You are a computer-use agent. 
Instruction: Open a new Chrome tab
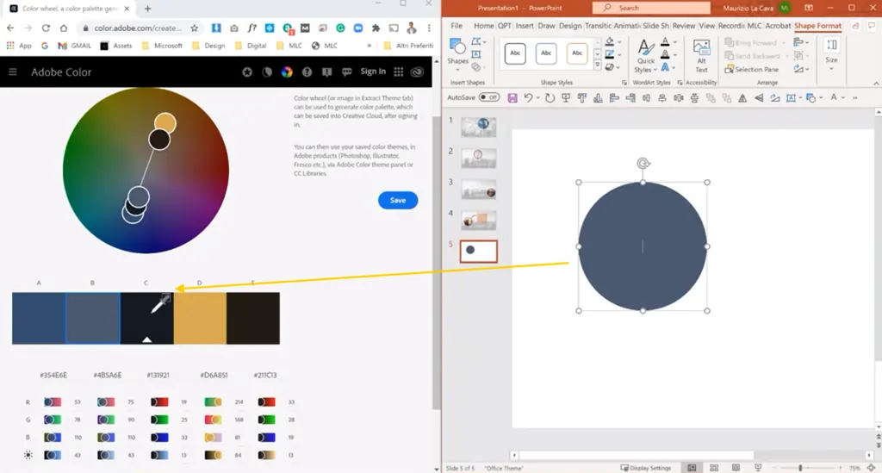click(x=148, y=9)
